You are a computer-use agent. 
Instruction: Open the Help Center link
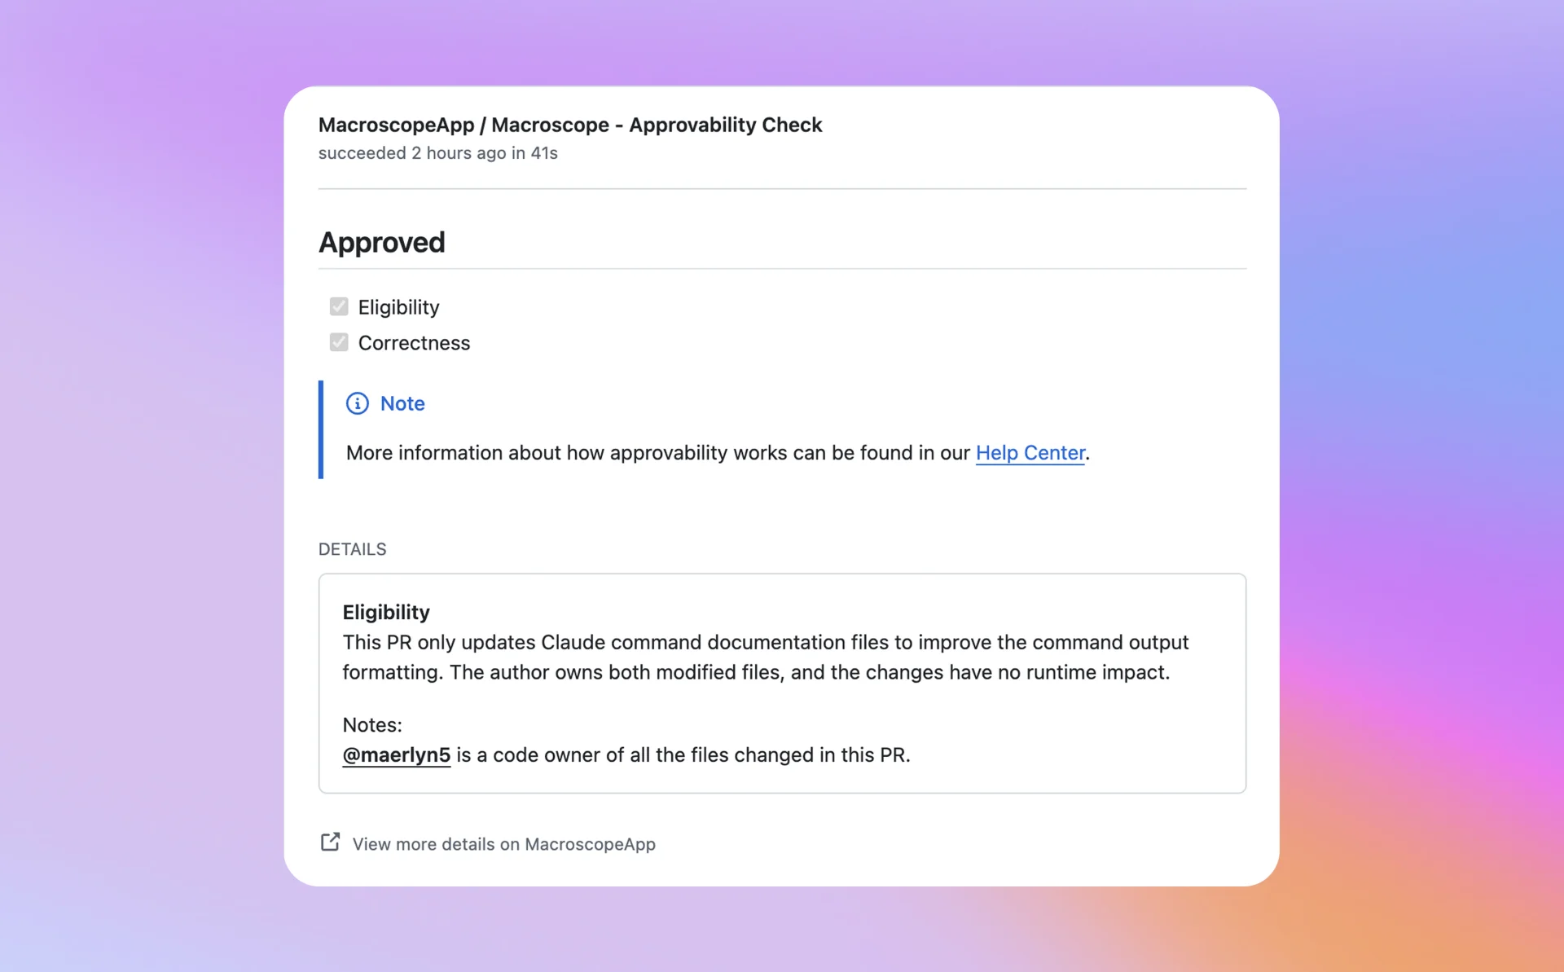(1030, 453)
